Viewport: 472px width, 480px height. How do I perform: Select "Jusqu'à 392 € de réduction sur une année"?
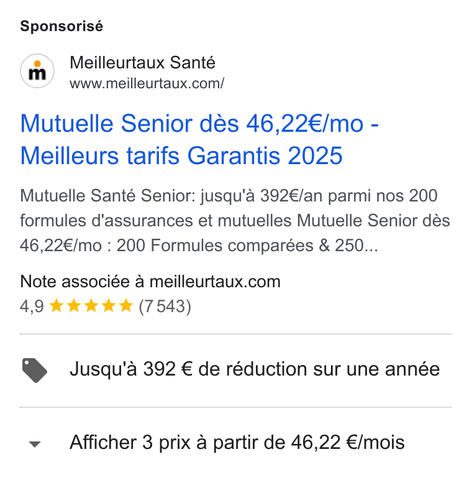255,369
